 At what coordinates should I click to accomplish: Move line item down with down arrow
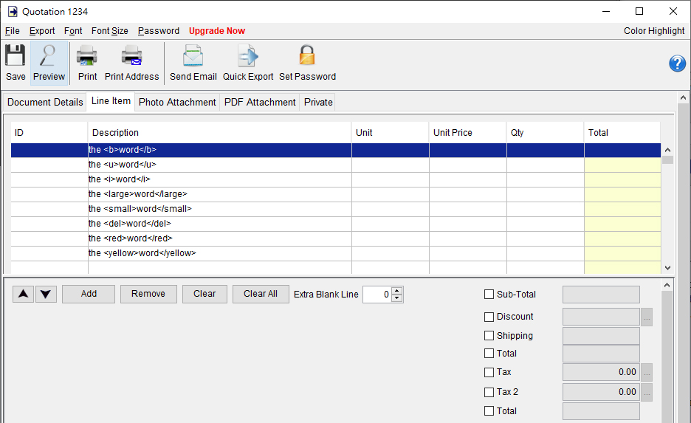tap(46, 294)
